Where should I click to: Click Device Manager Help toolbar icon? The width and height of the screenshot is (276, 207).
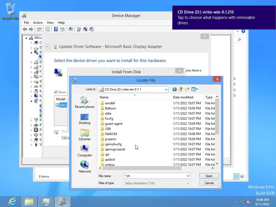tap(56, 29)
